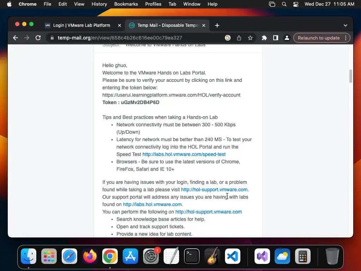The width and height of the screenshot is (361, 271).
Task: Open the Profiles menu
Action: tap(153, 4)
